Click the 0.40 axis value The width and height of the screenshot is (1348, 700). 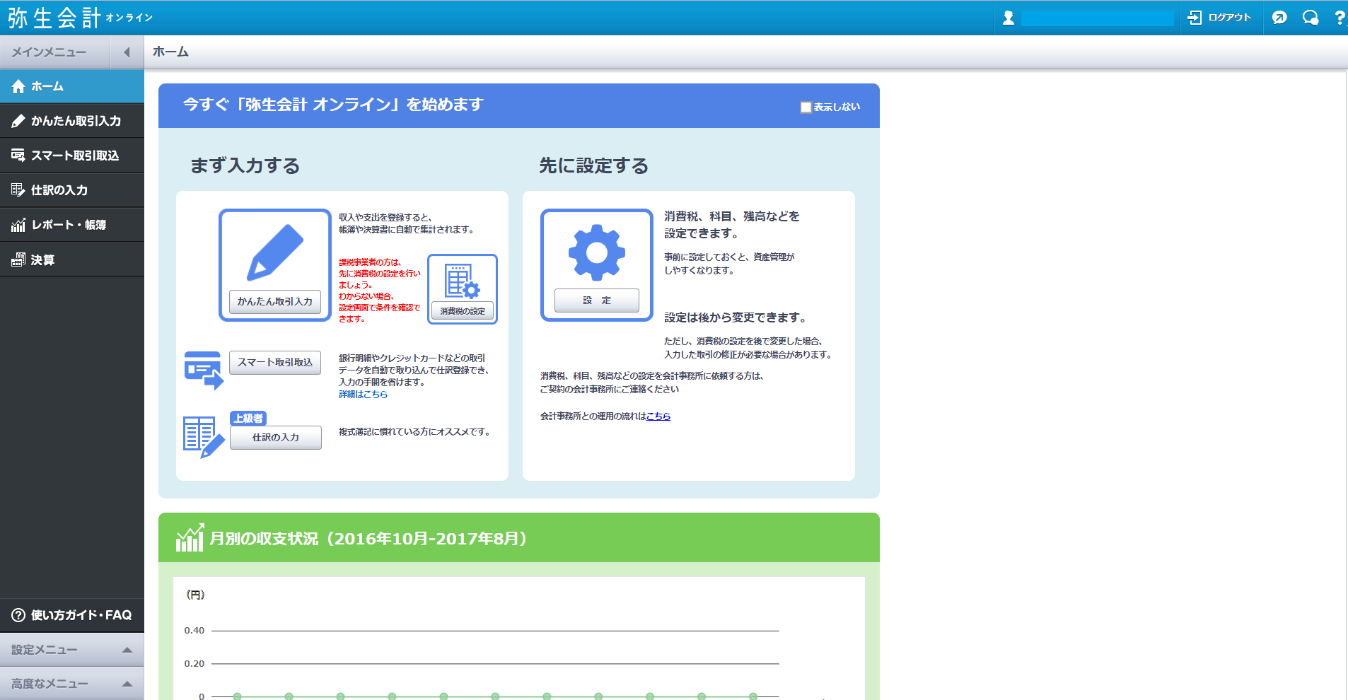click(194, 631)
